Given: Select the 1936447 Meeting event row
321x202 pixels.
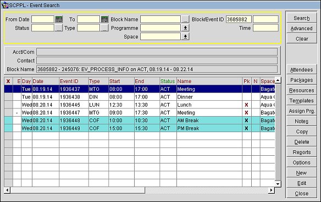Looking at the screenshot, I should (x=140, y=113).
